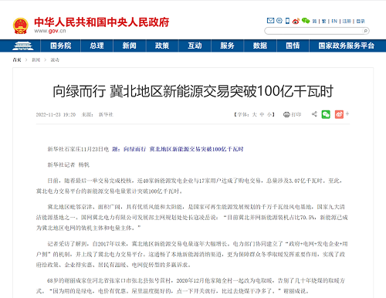Open the message bubble icon beside the envelope
Viewport: 386px width, 298px height.
[279, 21]
